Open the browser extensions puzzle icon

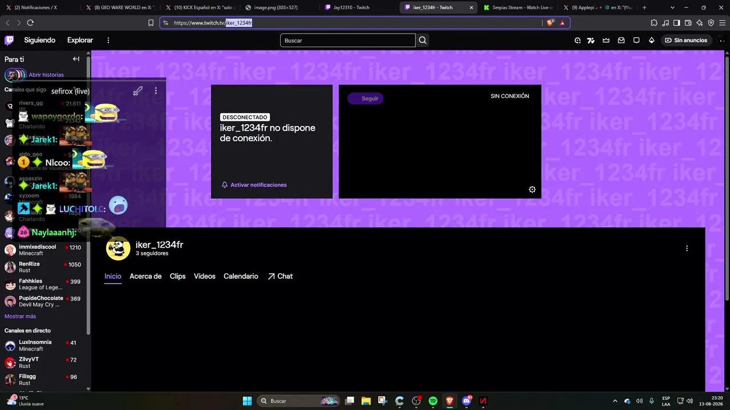click(x=654, y=23)
